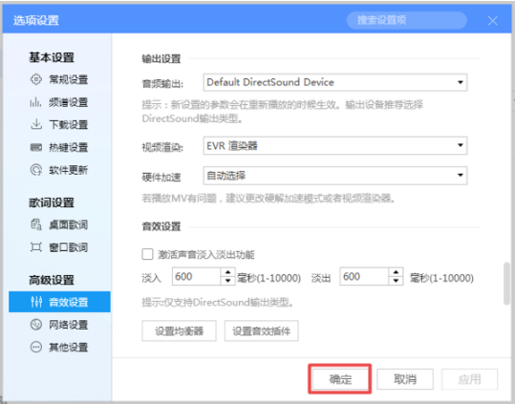The image size is (515, 404).
Task: Click the 网络设置 globe icon
Action: click(x=36, y=325)
